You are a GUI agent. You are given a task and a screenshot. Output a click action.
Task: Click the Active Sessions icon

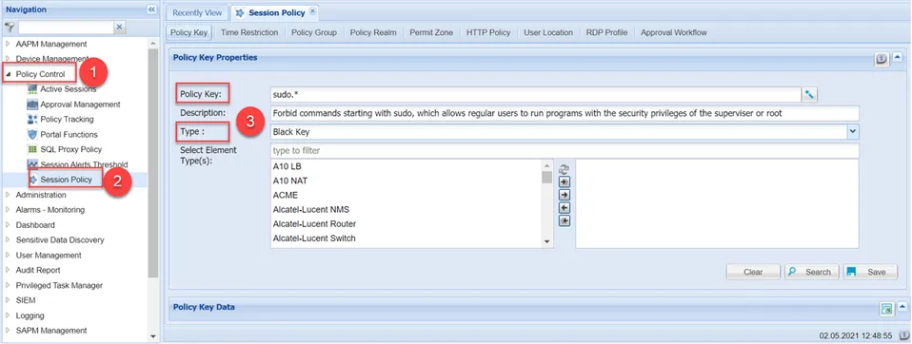pyautogui.click(x=32, y=88)
